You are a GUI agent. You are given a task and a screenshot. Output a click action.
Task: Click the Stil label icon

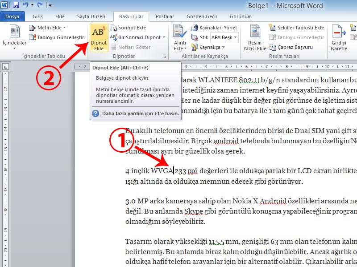point(194,37)
